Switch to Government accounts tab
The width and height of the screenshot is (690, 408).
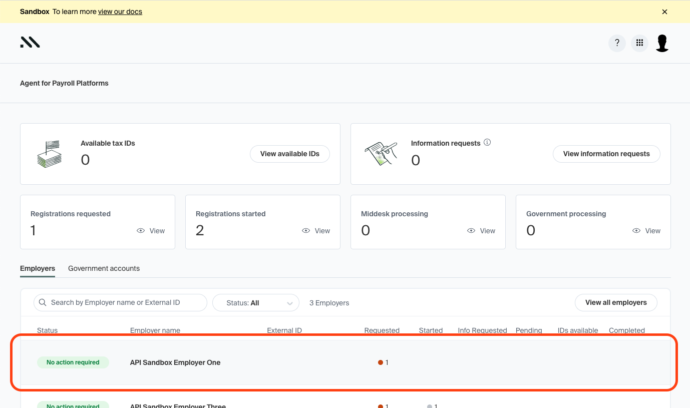pos(104,268)
